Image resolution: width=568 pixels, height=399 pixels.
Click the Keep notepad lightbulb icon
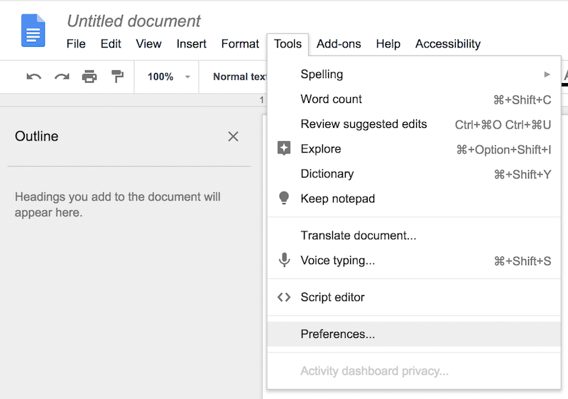(284, 199)
